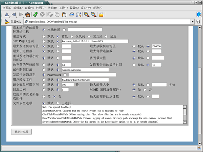Open the 位置(L) menu
This screenshot has width=203, height=152.
7,8
